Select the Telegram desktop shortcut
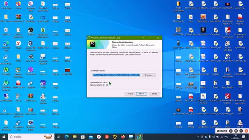The image size is (249, 140). (x=31, y=84)
